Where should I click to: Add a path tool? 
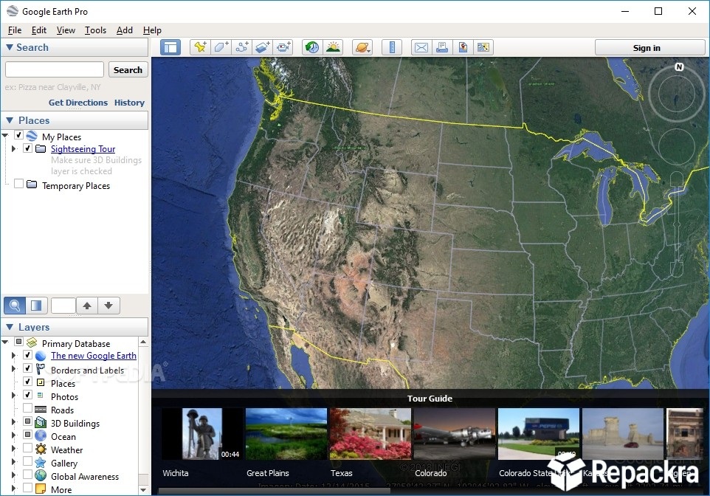242,47
